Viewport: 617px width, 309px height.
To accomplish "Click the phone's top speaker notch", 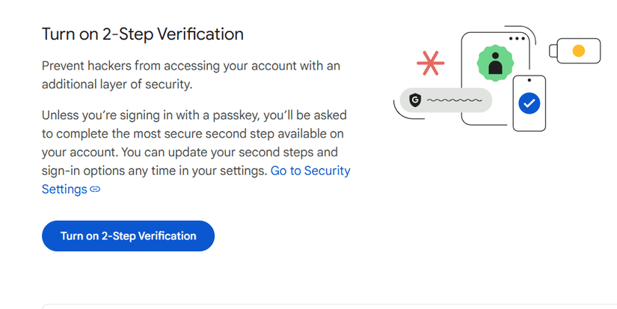I will pyautogui.click(x=529, y=79).
